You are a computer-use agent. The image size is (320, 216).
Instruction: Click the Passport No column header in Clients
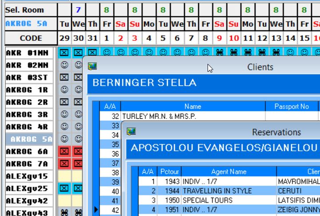click(x=292, y=106)
